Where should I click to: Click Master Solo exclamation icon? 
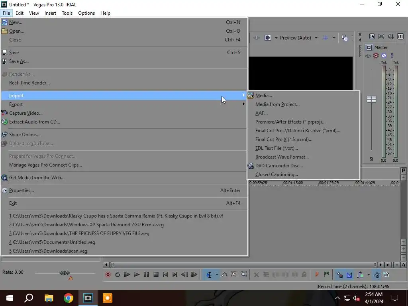tap(392, 55)
